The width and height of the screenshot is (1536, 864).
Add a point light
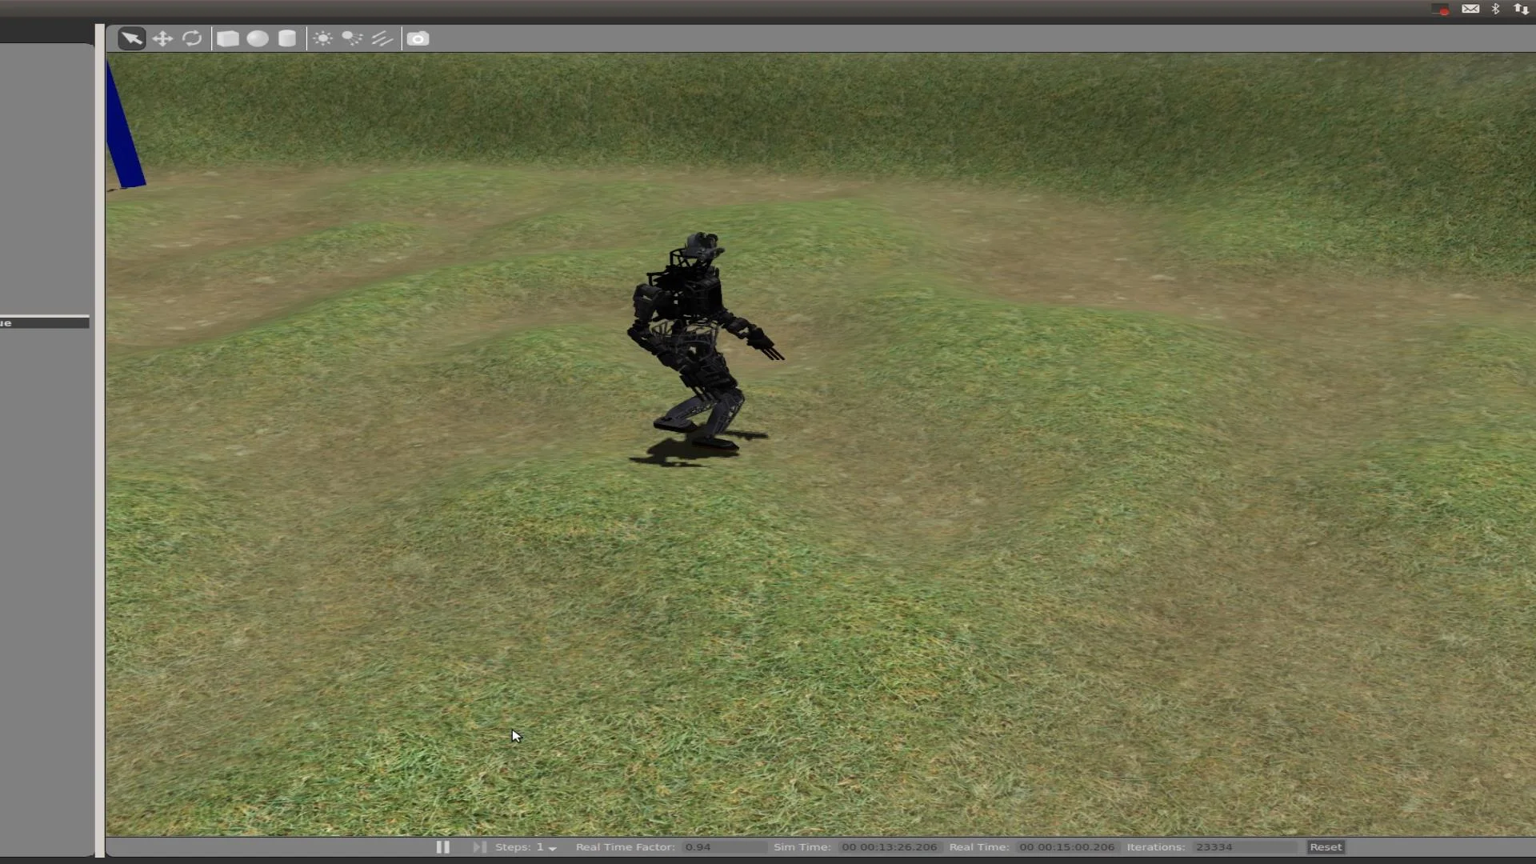322,38
